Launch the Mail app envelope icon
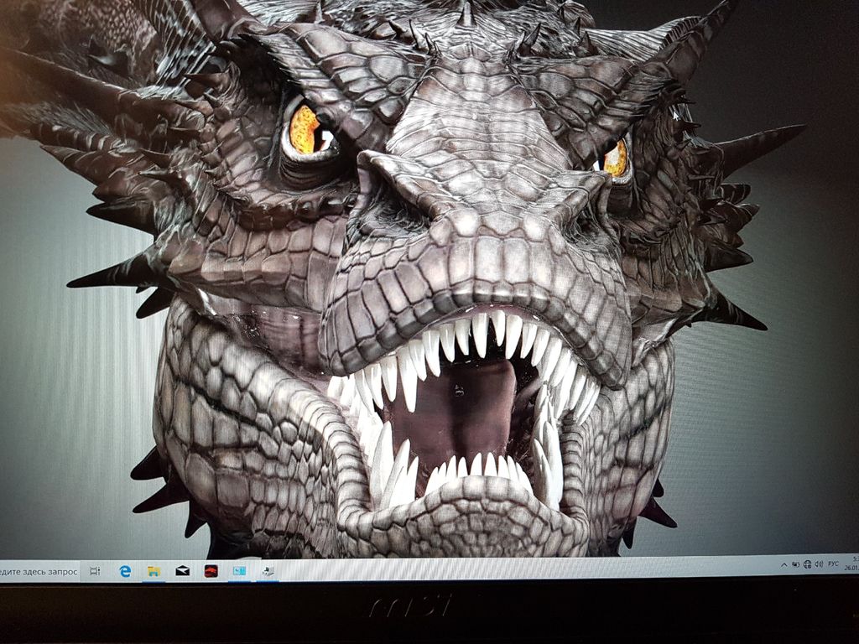 [x=182, y=571]
